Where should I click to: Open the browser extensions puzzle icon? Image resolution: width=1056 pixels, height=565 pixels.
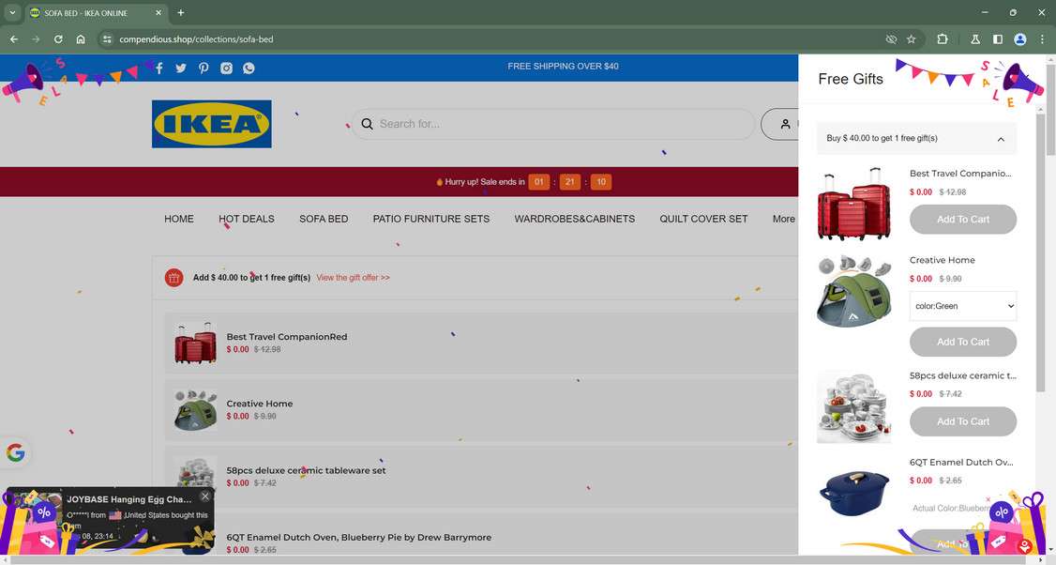point(943,39)
